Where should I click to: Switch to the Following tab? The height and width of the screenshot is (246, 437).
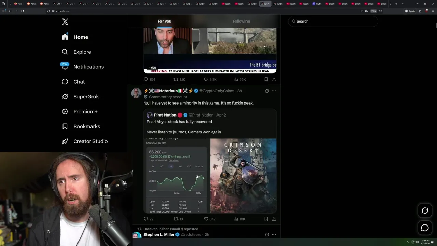point(241,21)
